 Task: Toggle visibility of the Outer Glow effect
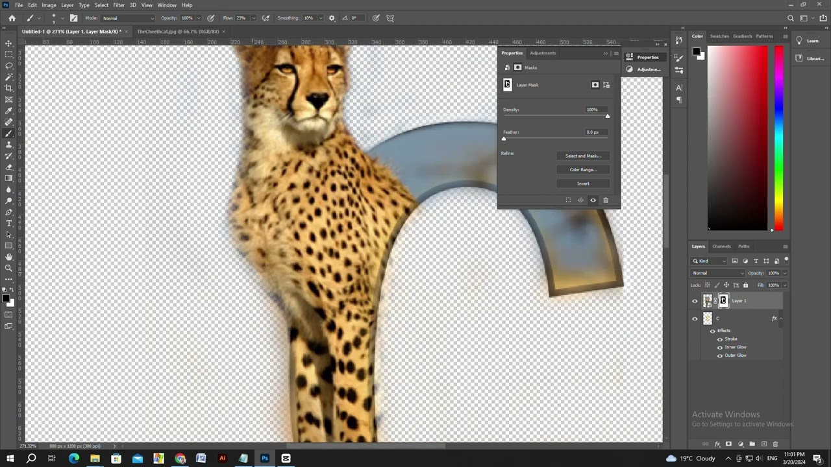[720, 355]
